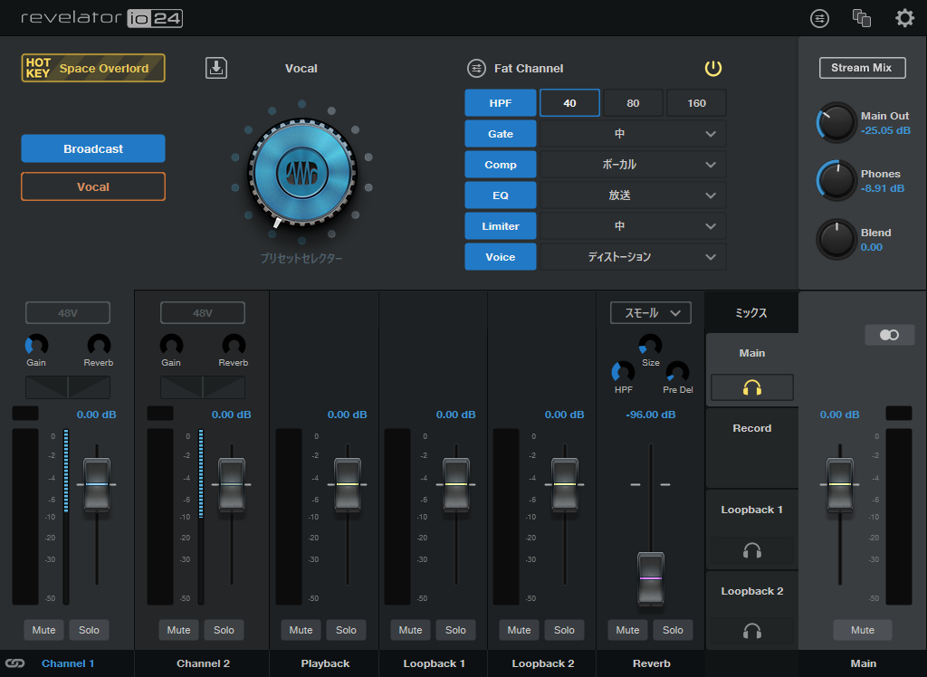Solo the Loopback 1 channel

456,630
